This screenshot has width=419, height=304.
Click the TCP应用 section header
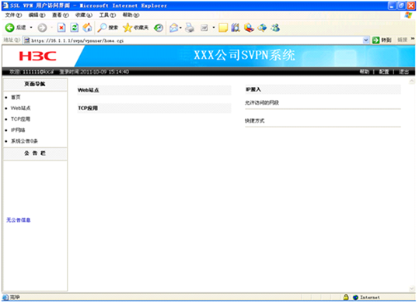[154, 109]
